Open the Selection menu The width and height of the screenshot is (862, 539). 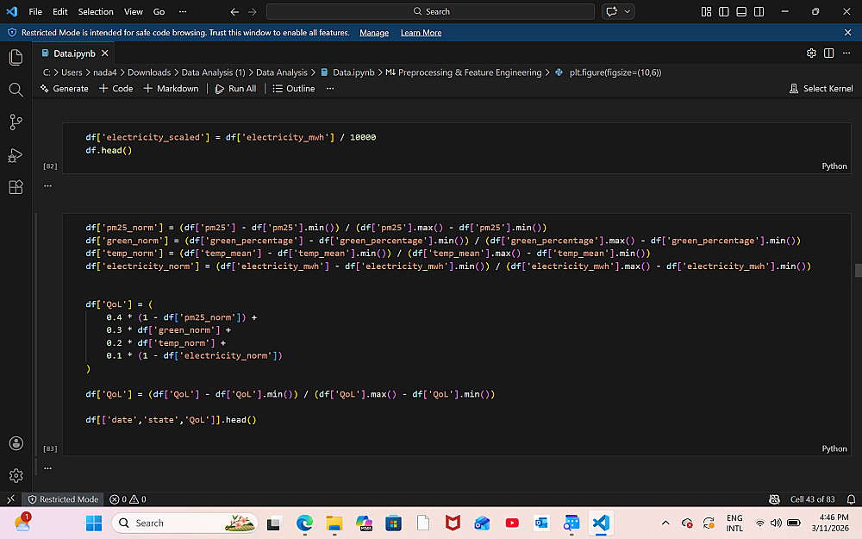(x=96, y=11)
